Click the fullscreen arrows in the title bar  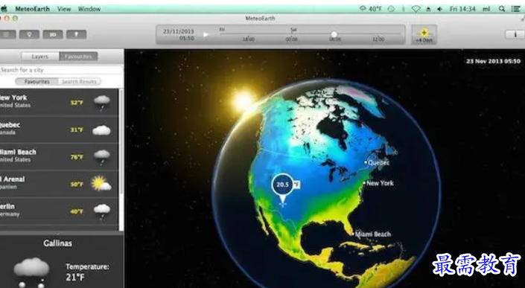tap(523, 19)
